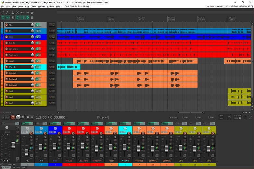This screenshot has height=169, width=254.
Task: Go to project end transport button
Action: pyautogui.click(x=7, y=117)
